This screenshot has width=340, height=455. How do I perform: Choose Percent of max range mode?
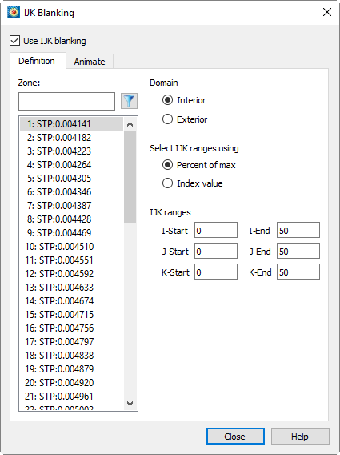pyautogui.click(x=167, y=165)
